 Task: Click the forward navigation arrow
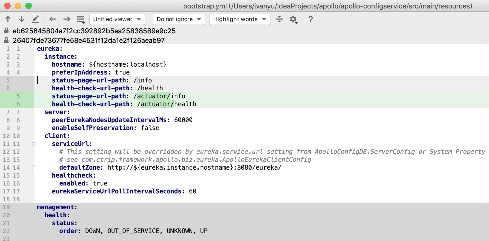[67, 19]
